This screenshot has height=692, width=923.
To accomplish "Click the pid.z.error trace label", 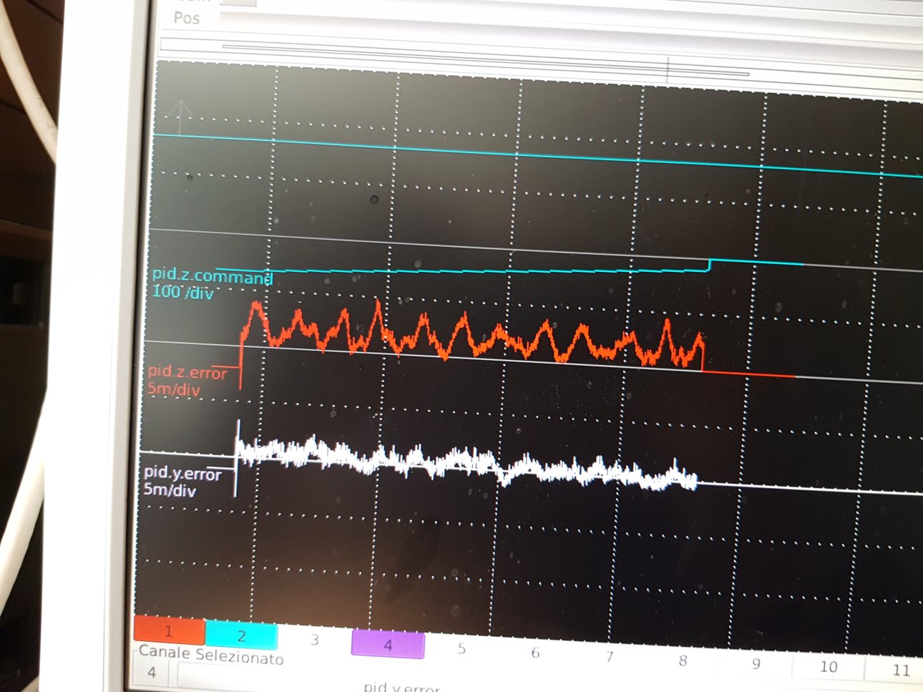I will click(187, 372).
